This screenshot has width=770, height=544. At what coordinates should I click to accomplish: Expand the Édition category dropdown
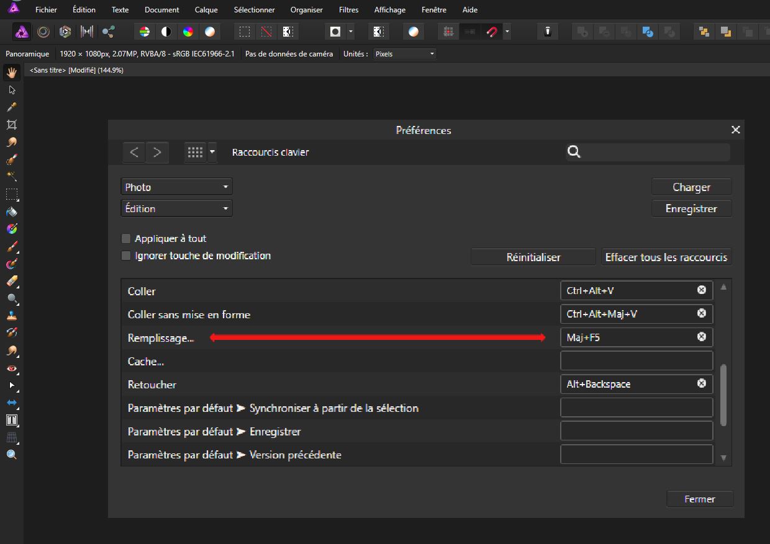(x=176, y=208)
